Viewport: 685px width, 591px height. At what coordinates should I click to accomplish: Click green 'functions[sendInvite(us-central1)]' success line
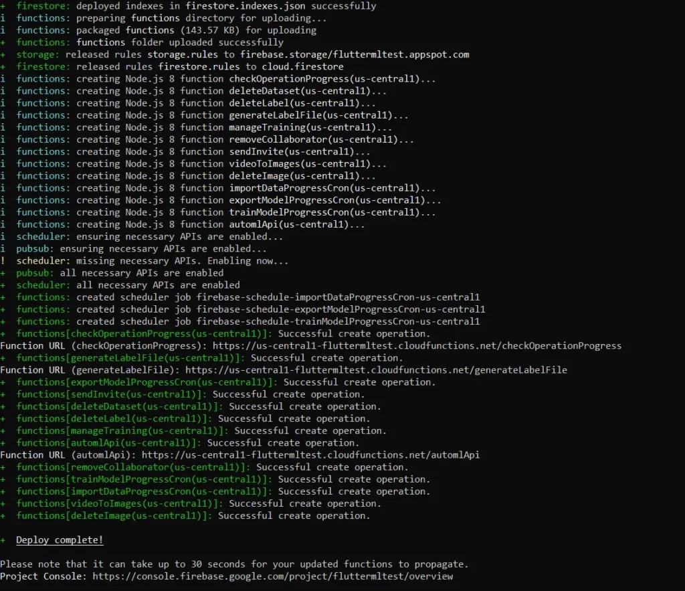click(x=183, y=394)
